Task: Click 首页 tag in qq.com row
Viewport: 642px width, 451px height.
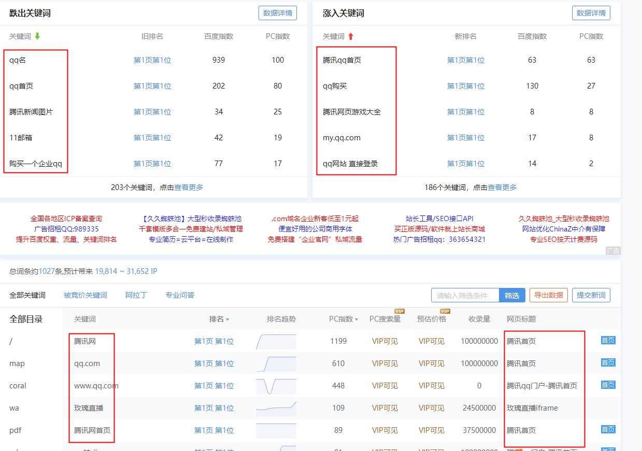Action: 608,362
